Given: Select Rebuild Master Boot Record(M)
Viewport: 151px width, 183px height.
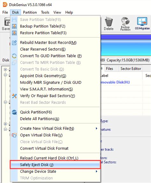Looking at the screenshot, I should point(55,42).
